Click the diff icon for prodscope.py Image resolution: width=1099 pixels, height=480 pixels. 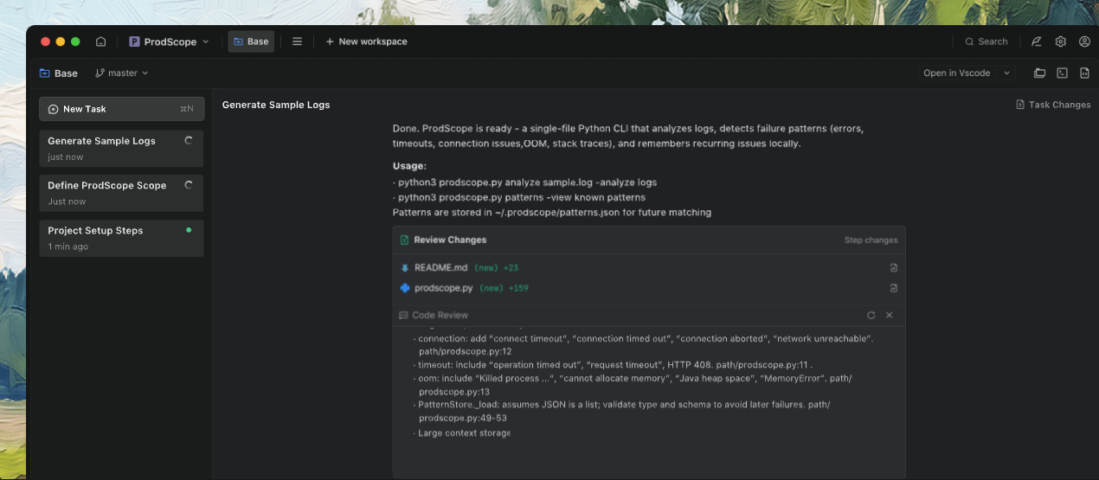[x=894, y=288]
